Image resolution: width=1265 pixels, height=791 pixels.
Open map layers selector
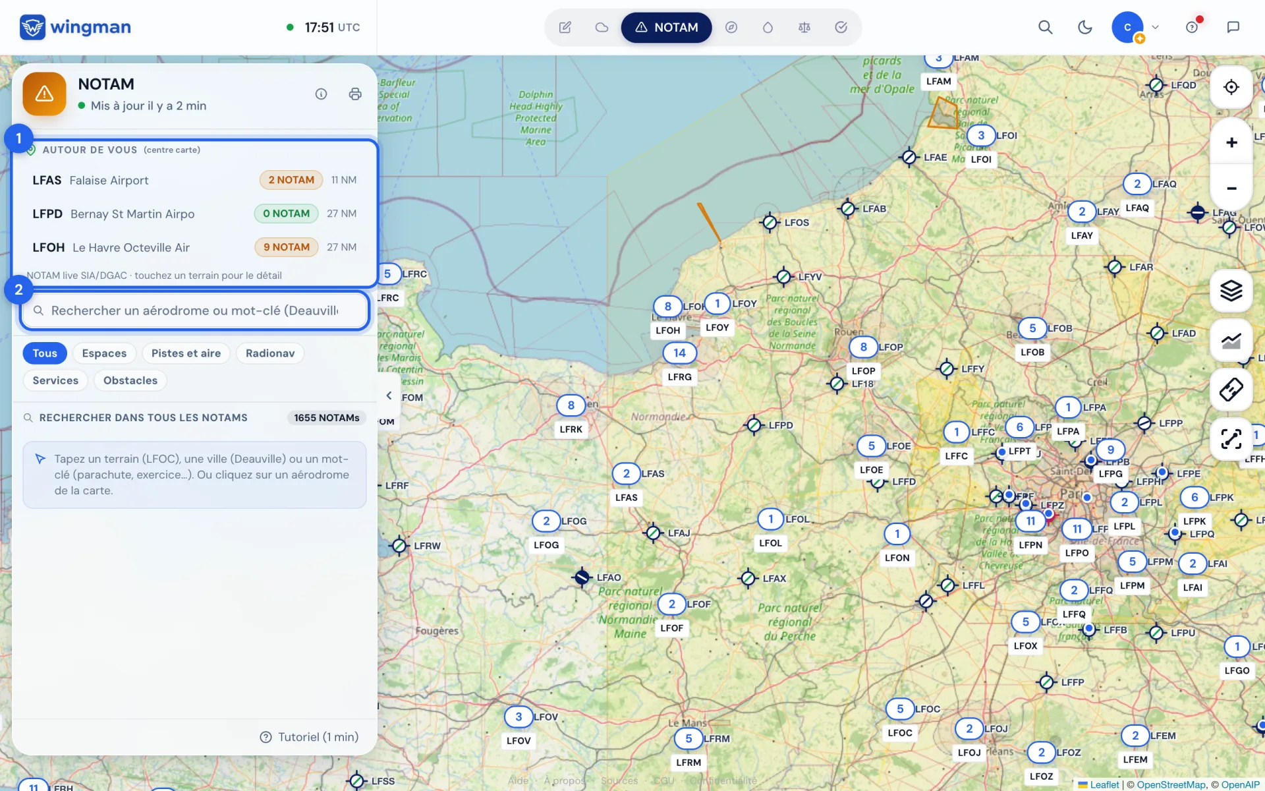pyautogui.click(x=1231, y=291)
